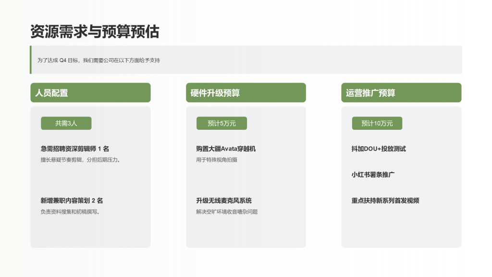
Task: Select the 硬件升级预算 green header bar
Action: click(246, 92)
